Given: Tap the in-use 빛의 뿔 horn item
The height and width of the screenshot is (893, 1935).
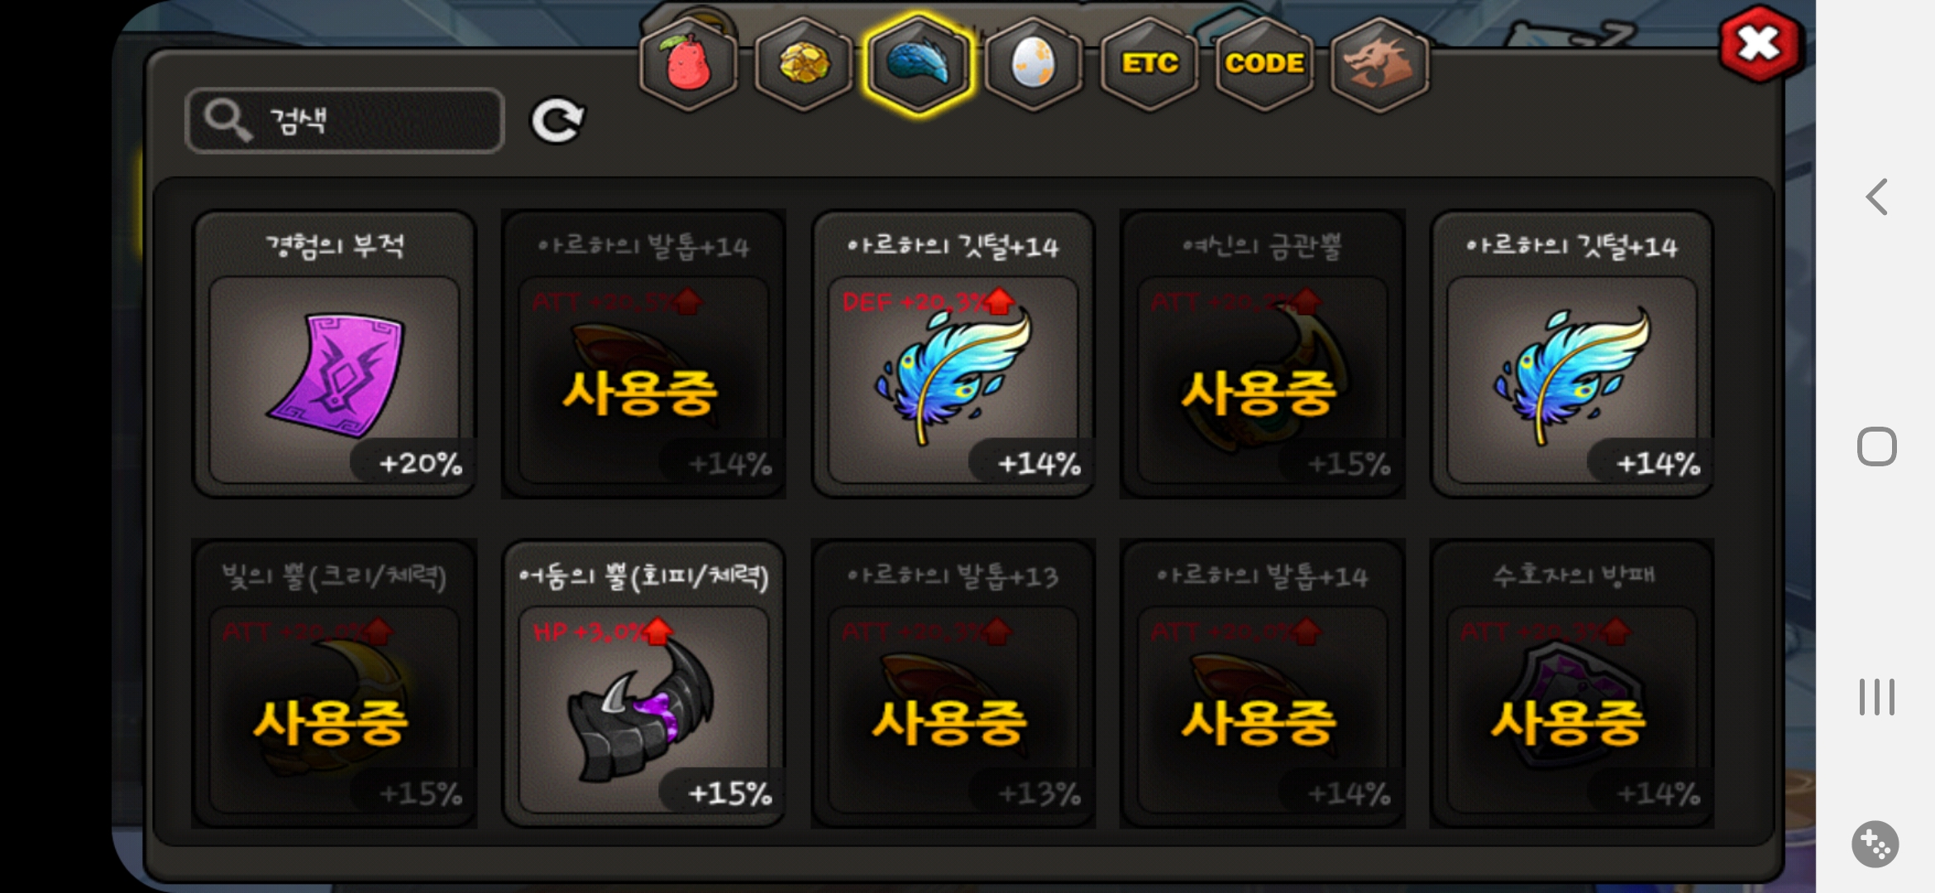Looking at the screenshot, I should [x=334, y=684].
